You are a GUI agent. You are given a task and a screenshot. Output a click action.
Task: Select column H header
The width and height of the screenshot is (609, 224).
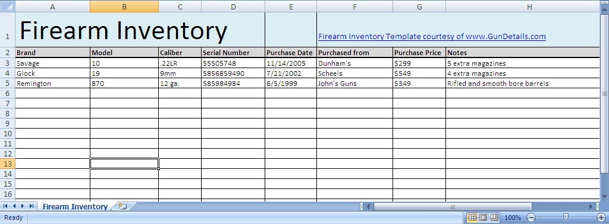[x=523, y=6]
